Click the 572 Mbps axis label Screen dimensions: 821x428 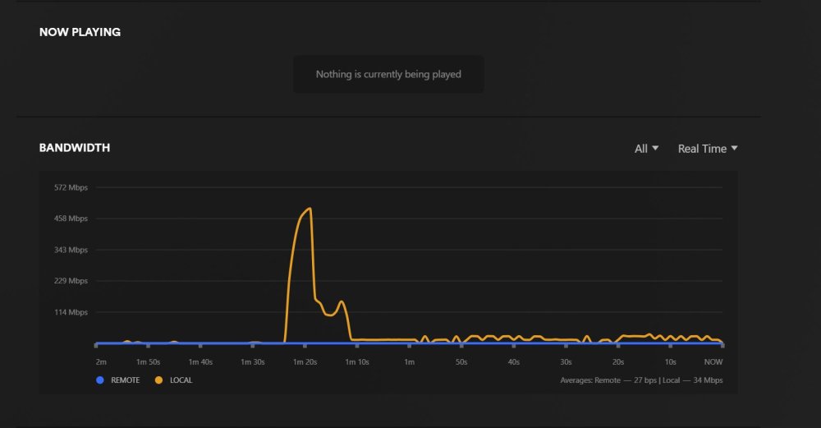(x=71, y=187)
